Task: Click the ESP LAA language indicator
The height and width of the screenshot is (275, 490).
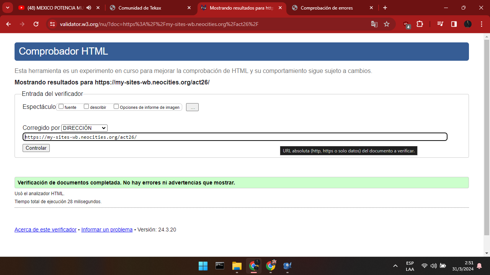Action: [x=410, y=266]
